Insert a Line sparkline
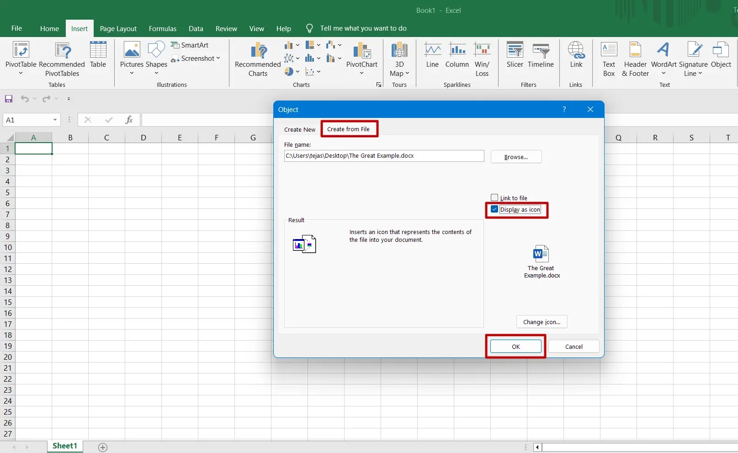 point(432,50)
